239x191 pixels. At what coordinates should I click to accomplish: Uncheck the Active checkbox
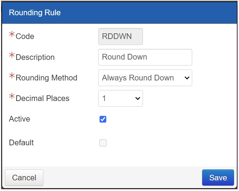(x=103, y=119)
